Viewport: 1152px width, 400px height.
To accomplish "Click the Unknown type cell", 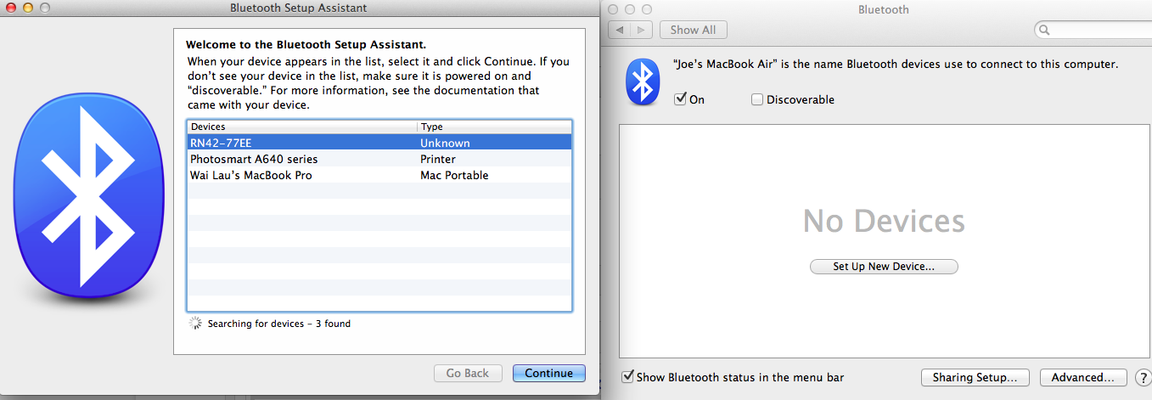I will pos(445,143).
